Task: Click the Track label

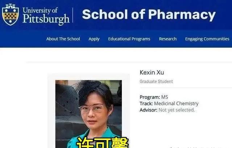Action: tap(146, 103)
